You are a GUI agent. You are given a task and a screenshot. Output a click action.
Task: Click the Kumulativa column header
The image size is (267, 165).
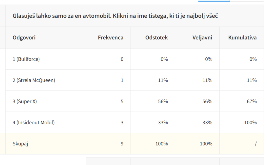[x=242, y=38]
